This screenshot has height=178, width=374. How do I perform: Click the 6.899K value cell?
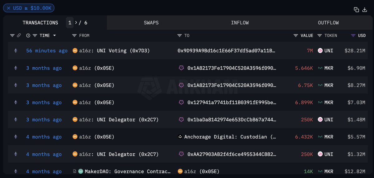pos(304,102)
